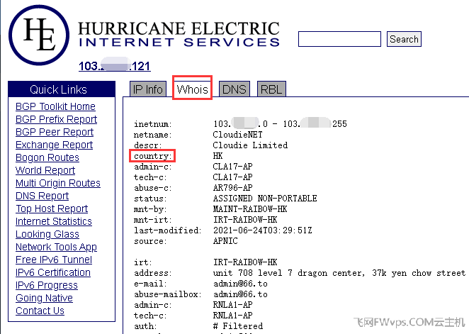The height and width of the screenshot is (334, 469).
Task: Click the auth value # Filtered
Action: [238, 326]
